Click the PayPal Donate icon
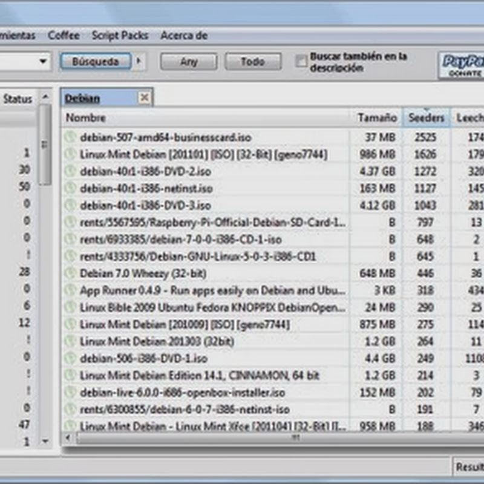Screen dimensions: 484x484 462,65
